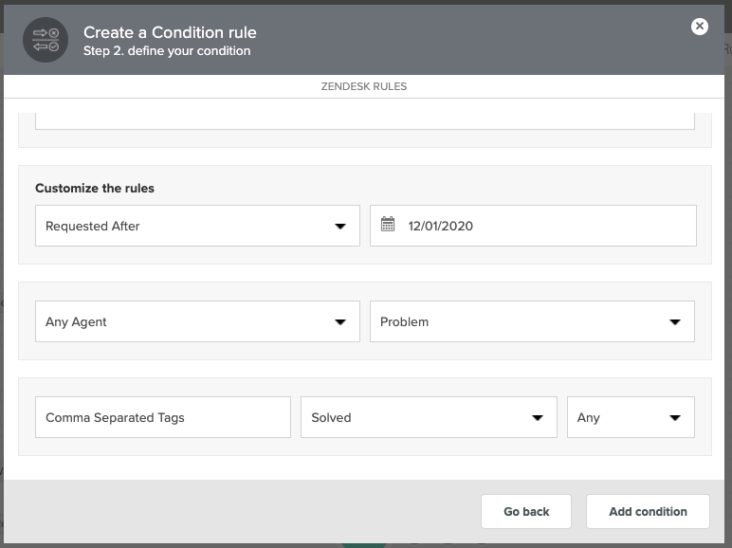Click the caret arrow in the Any dropdown
The image size is (732, 548).
[675, 418]
